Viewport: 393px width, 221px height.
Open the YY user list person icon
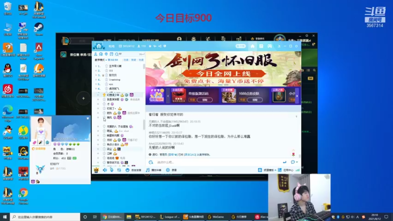point(95,54)
